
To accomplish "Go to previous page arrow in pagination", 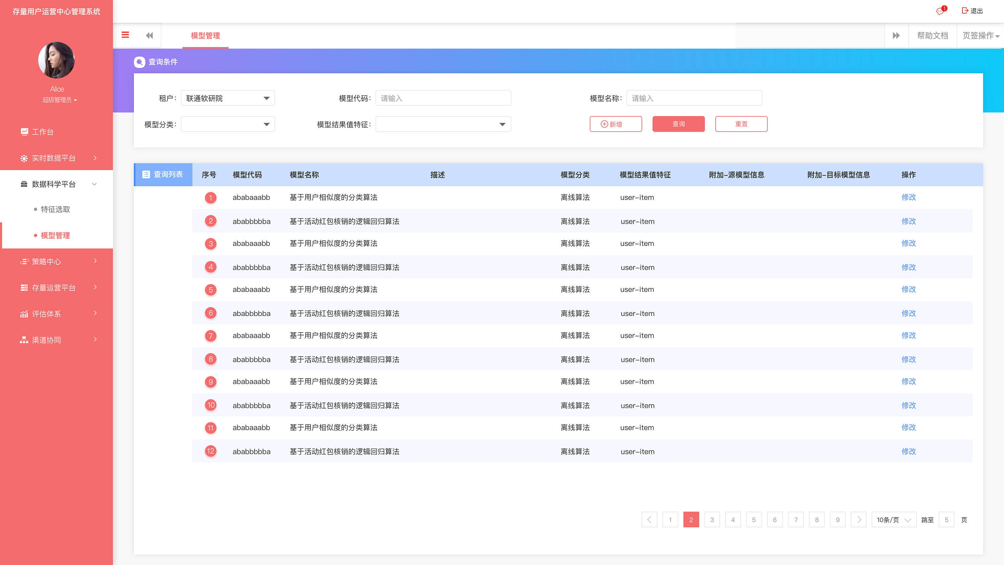I will 649,519.
